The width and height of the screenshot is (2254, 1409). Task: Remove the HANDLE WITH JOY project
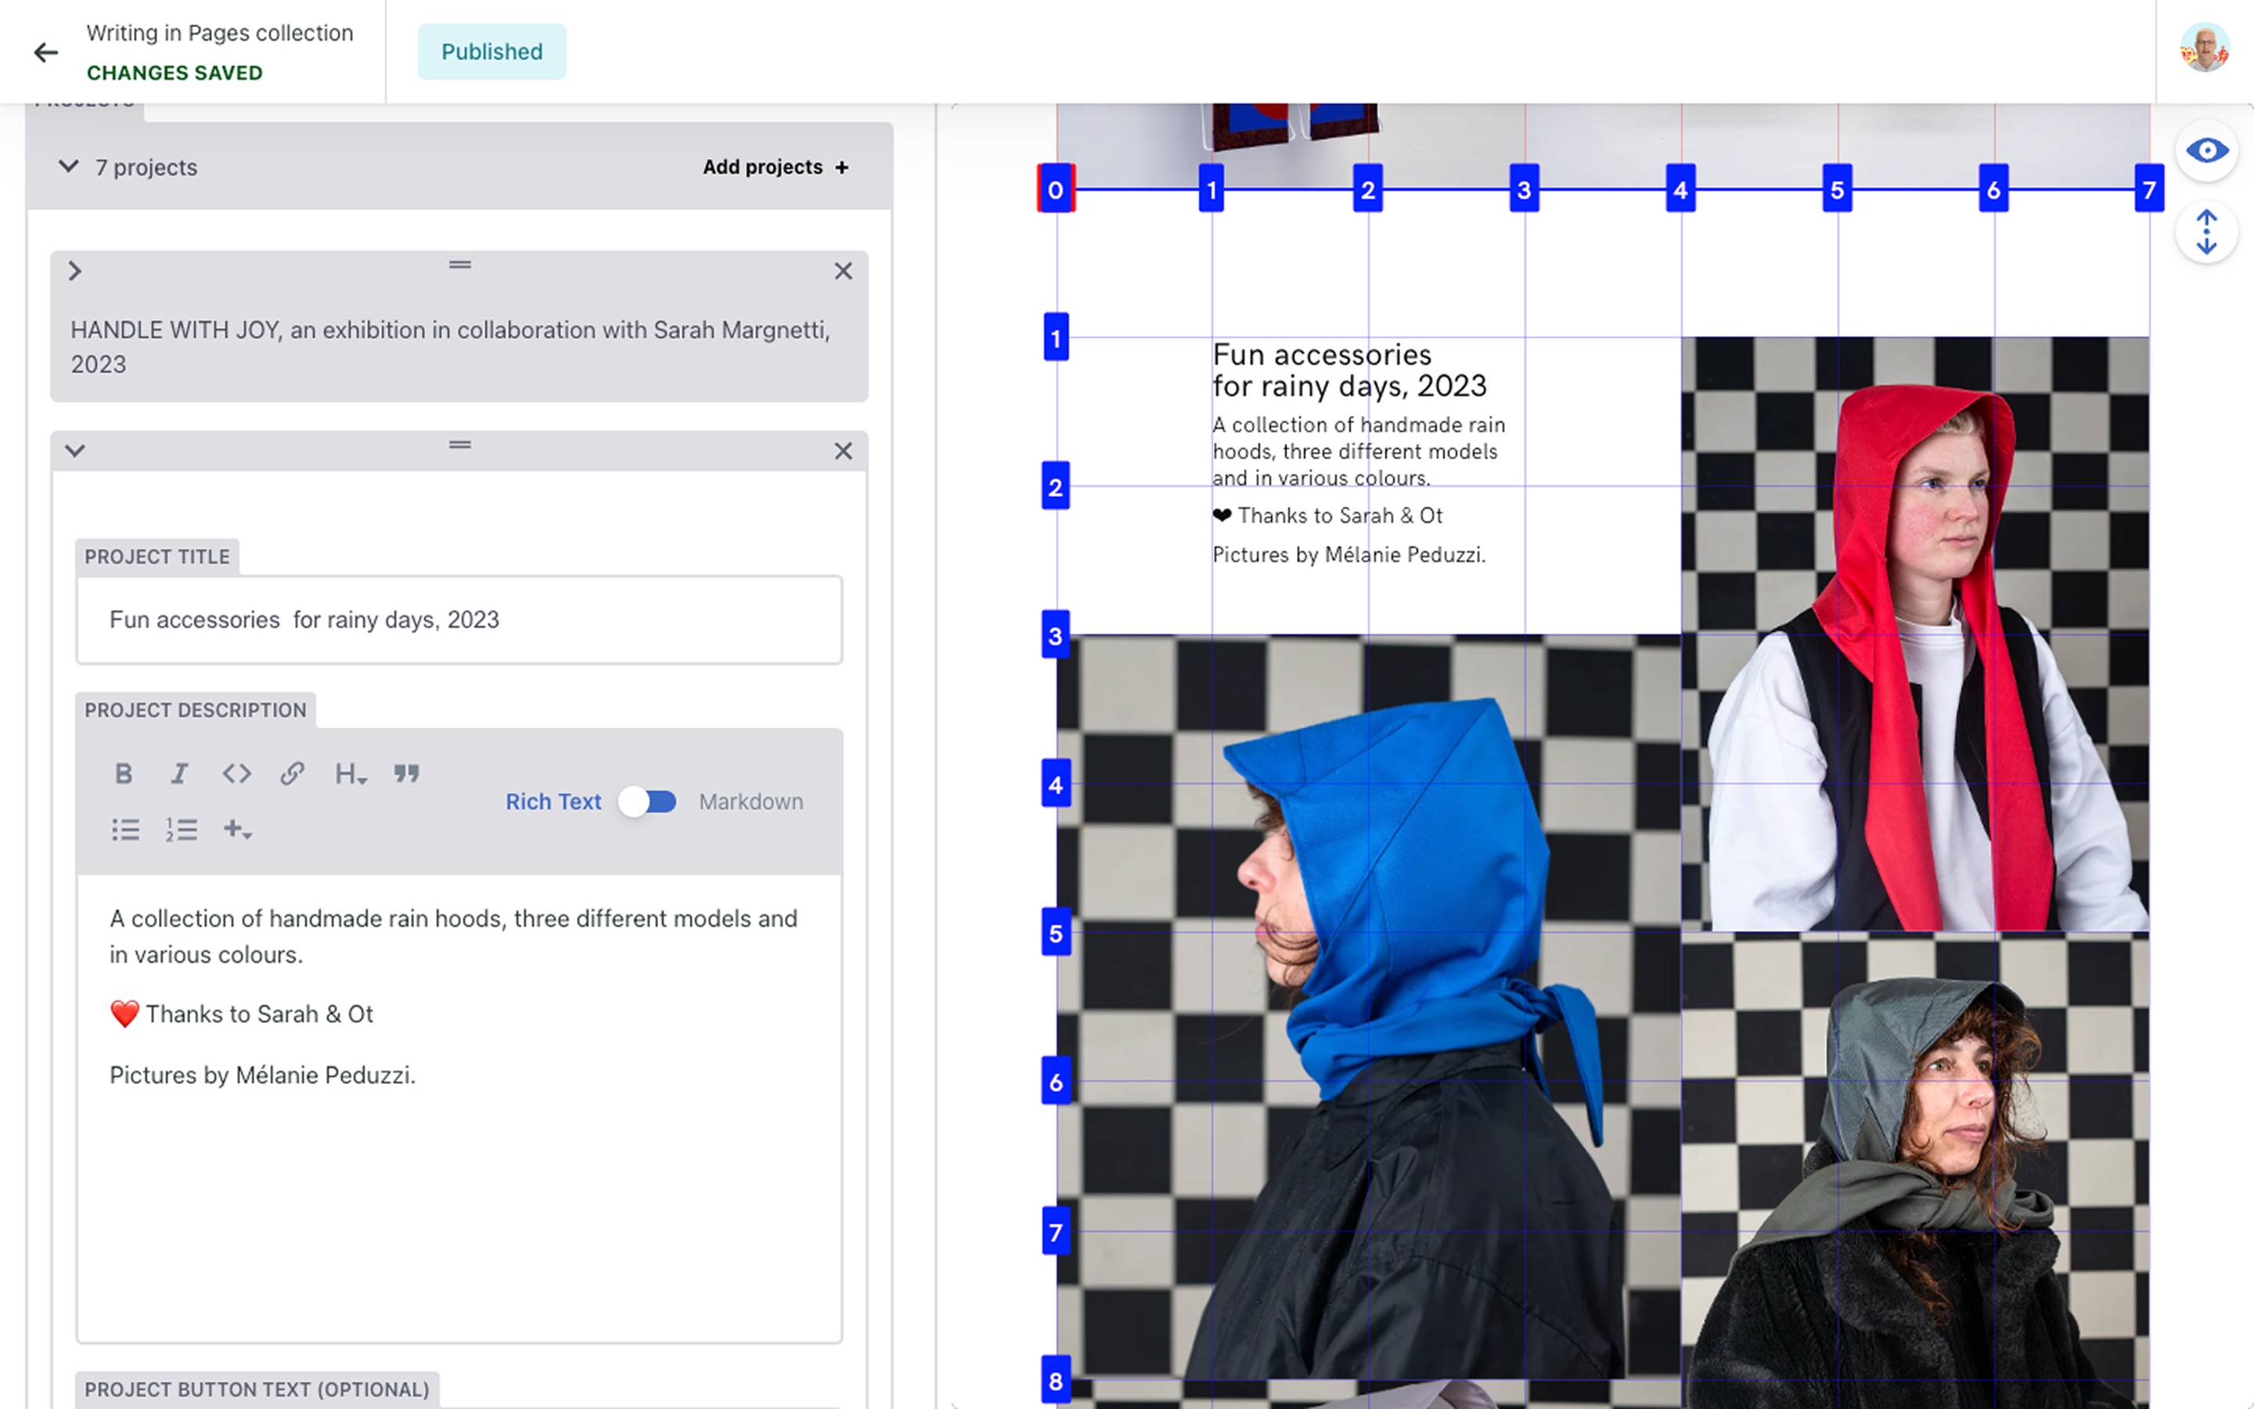[x=843, y=271]
